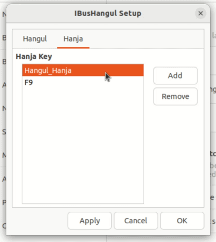Click the Apply button left of Cancel
This screenshot has height=242, width=216.
tap(90, 221)
